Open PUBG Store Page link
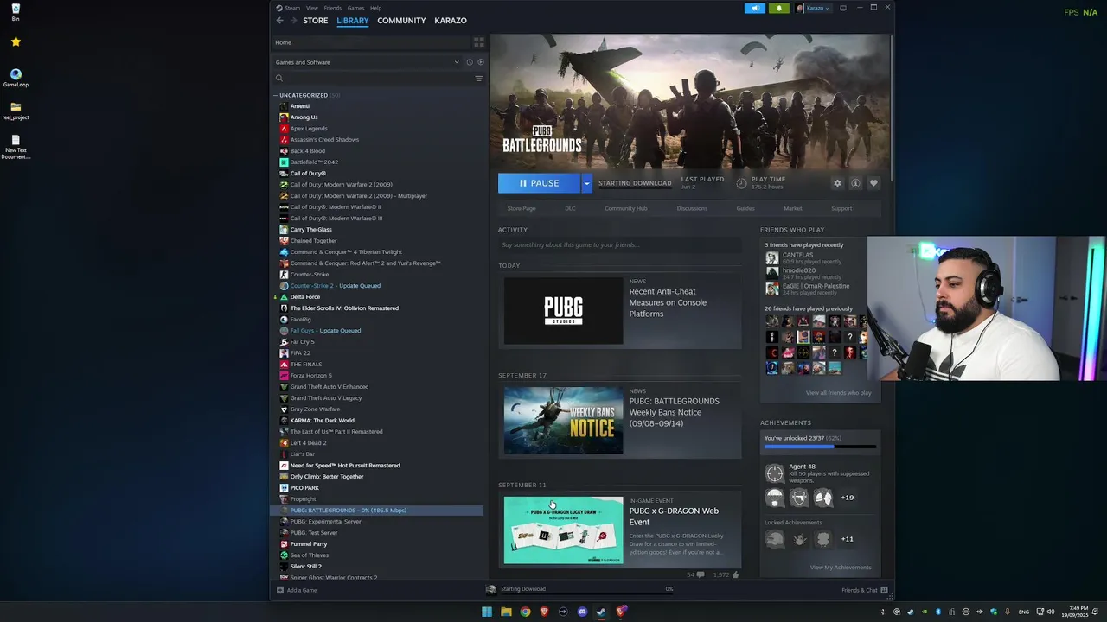 [x=522, y=208]
